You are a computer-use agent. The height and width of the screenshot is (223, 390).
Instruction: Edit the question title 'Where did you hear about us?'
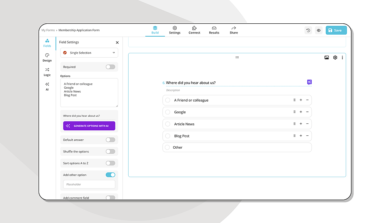click(191, 83)
